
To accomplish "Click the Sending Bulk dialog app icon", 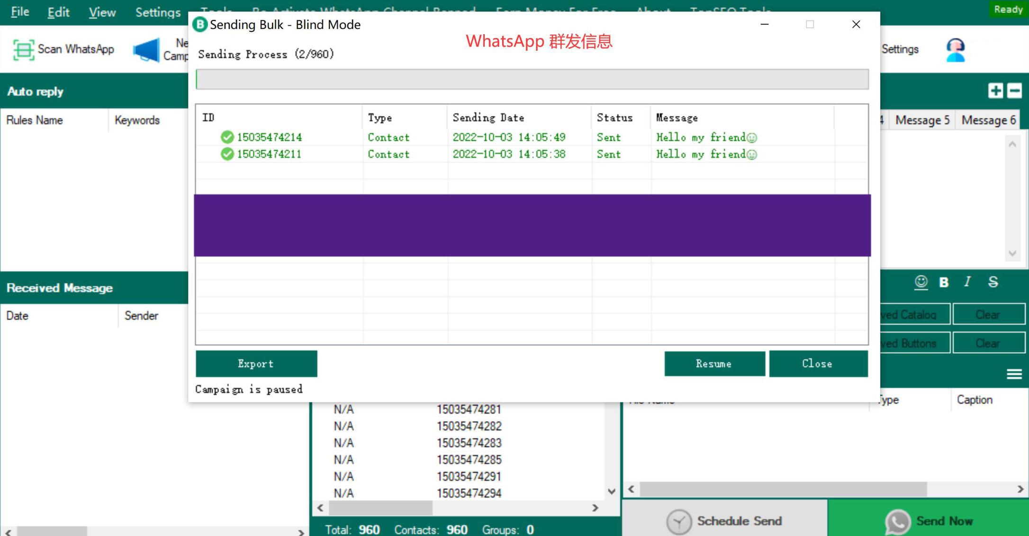I will coord(199,24).
